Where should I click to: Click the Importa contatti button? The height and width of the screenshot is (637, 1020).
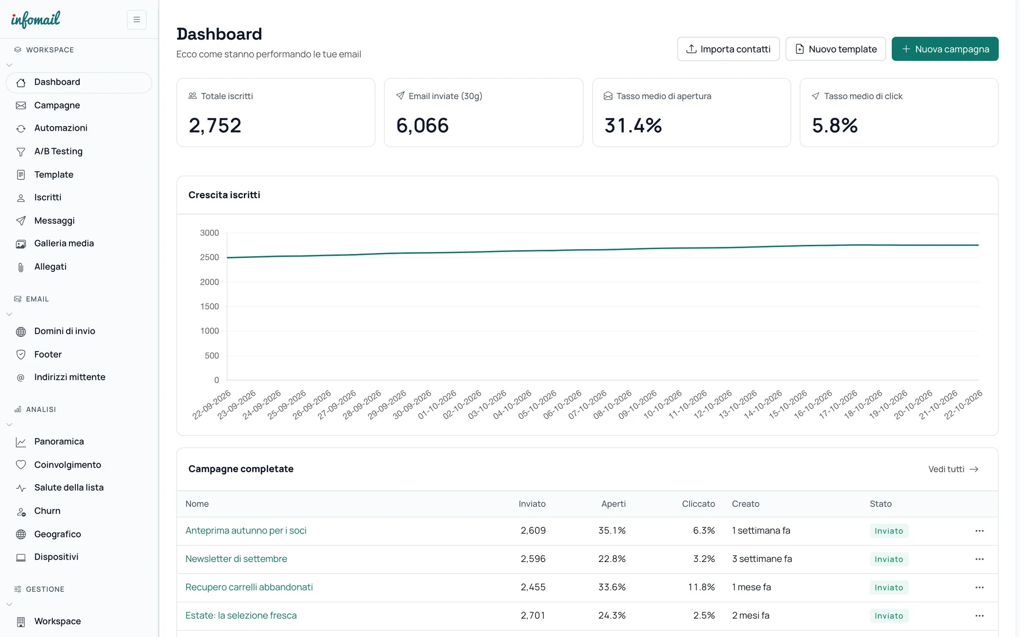pos(728,49)
